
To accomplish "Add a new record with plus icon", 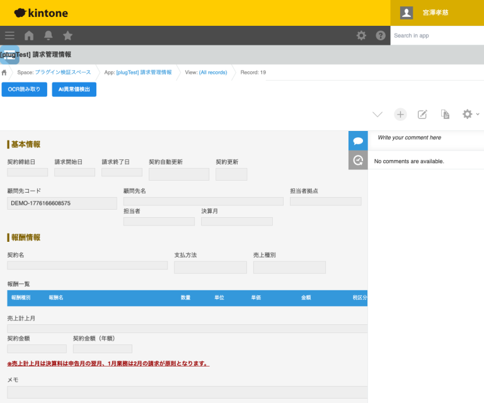I will click(400, 114).
